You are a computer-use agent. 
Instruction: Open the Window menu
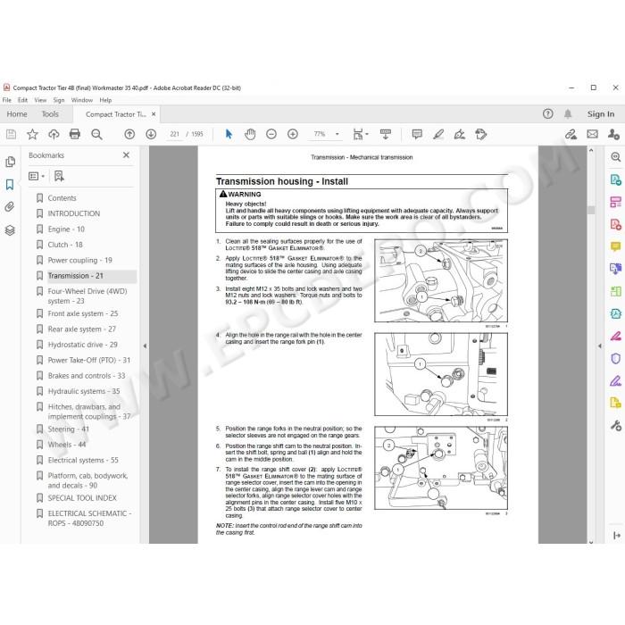pyautogui.click(x=82, y=100)
